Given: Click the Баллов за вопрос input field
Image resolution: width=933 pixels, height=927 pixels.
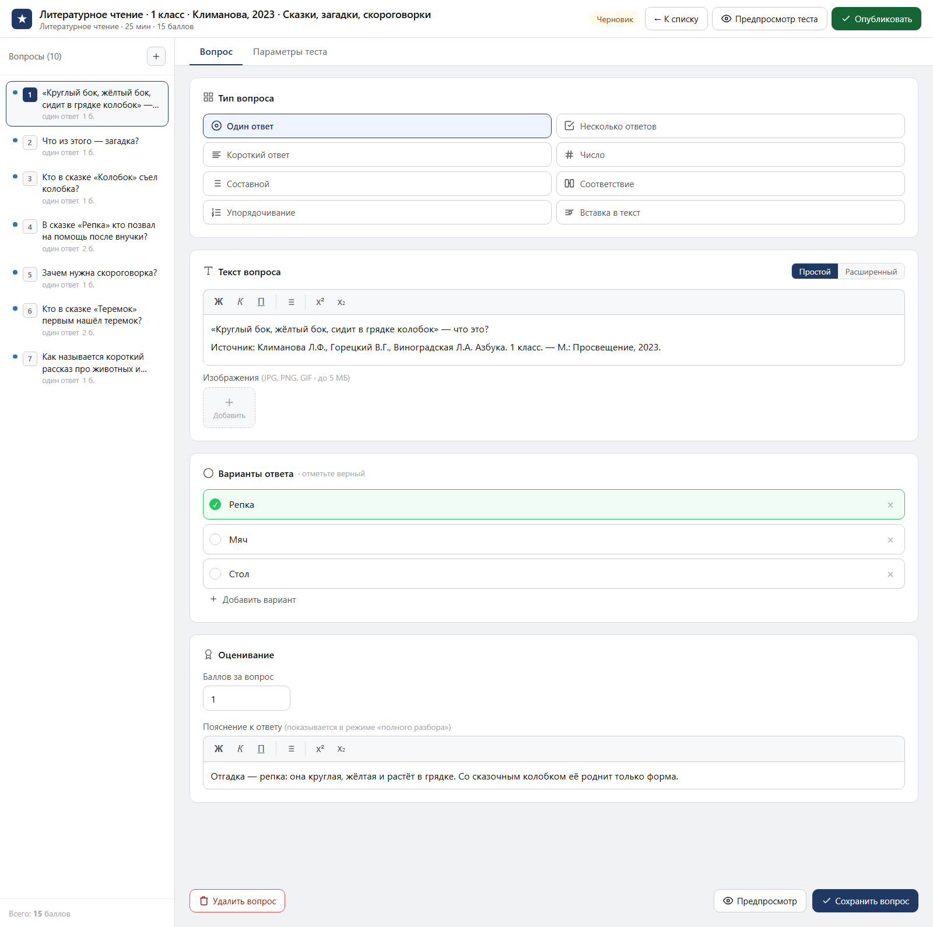Looking at the screenshot, I should tap(246, 698).
